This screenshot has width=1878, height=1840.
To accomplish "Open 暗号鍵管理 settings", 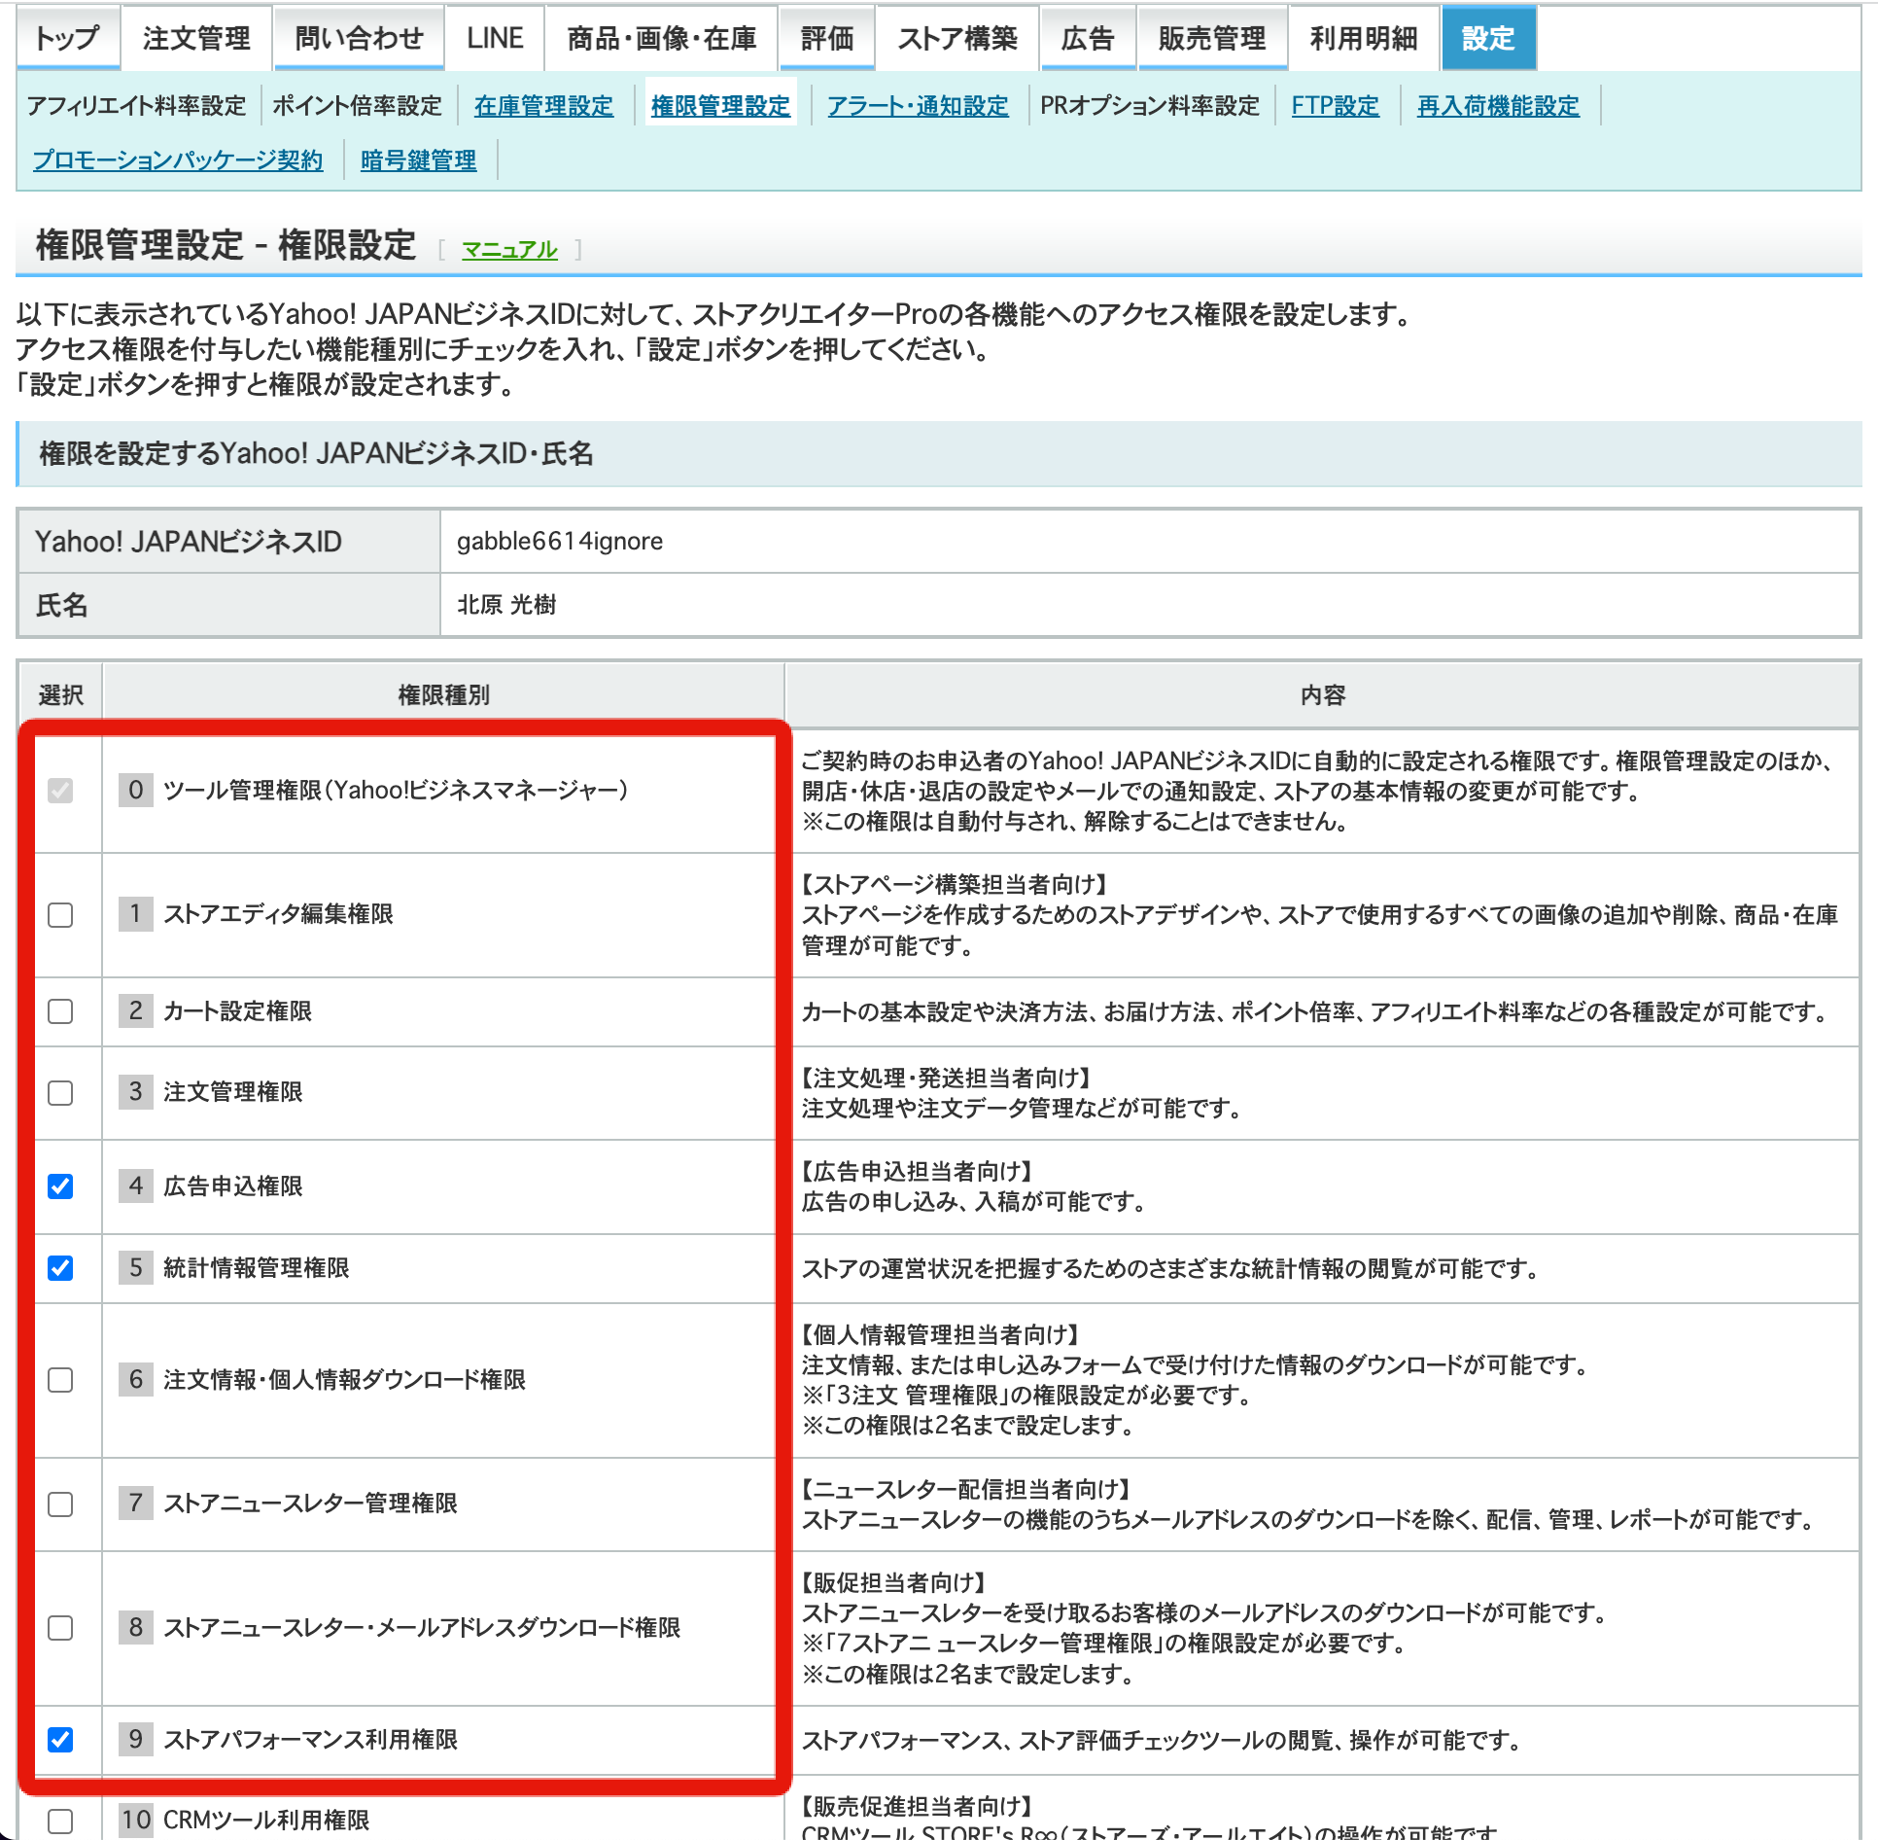I will pos(417,159).
